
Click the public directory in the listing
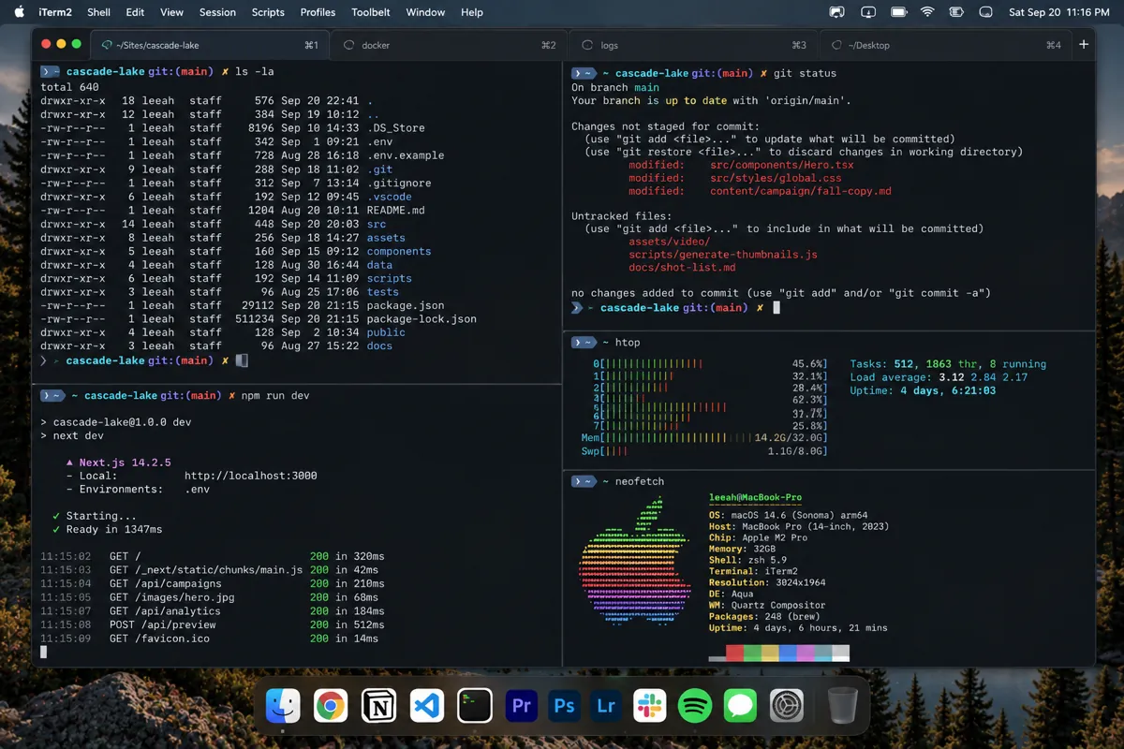click(x=386, y=332)
